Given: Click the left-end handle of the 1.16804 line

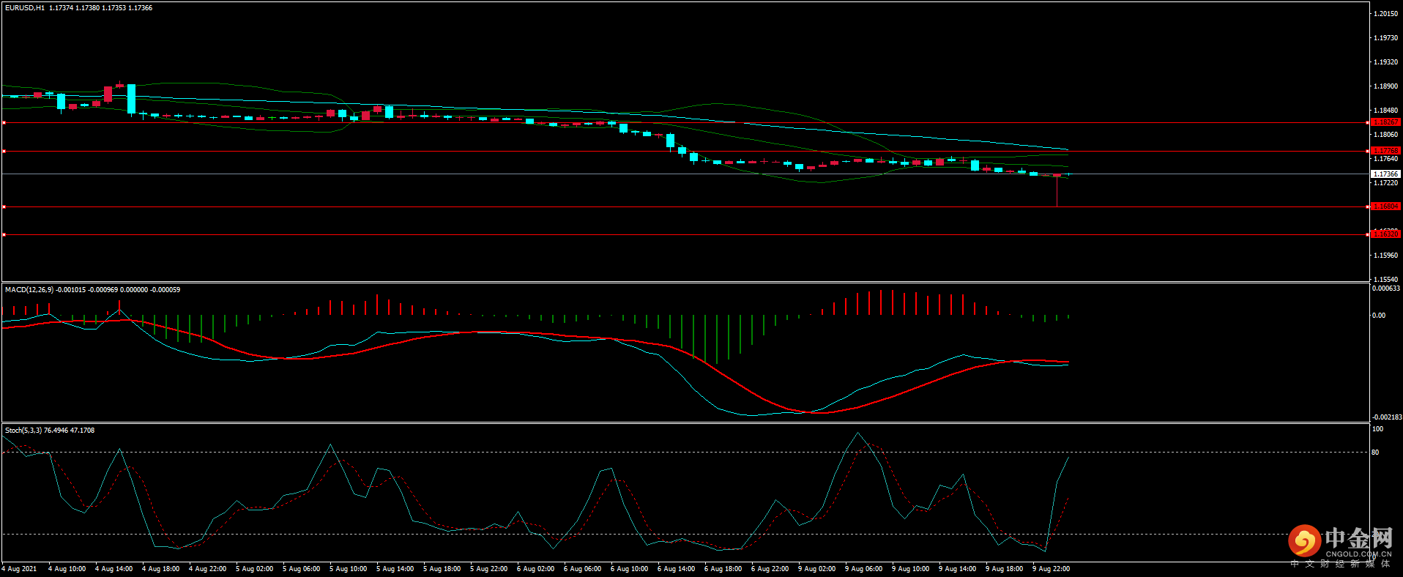Looking at the screenshot, I should pyautogui.click(x=4, y=207).
